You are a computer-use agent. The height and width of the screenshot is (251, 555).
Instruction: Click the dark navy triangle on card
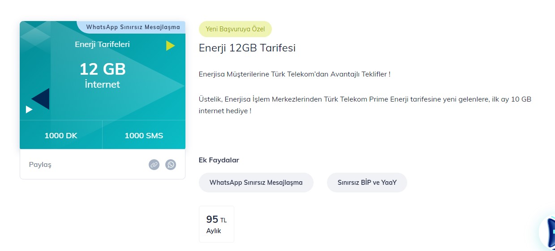tap(41, 99)
